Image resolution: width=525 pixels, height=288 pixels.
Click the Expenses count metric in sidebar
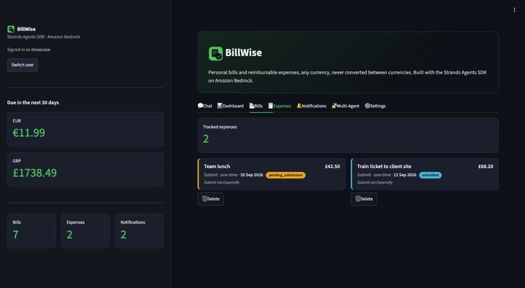click(x=85, y=231)
